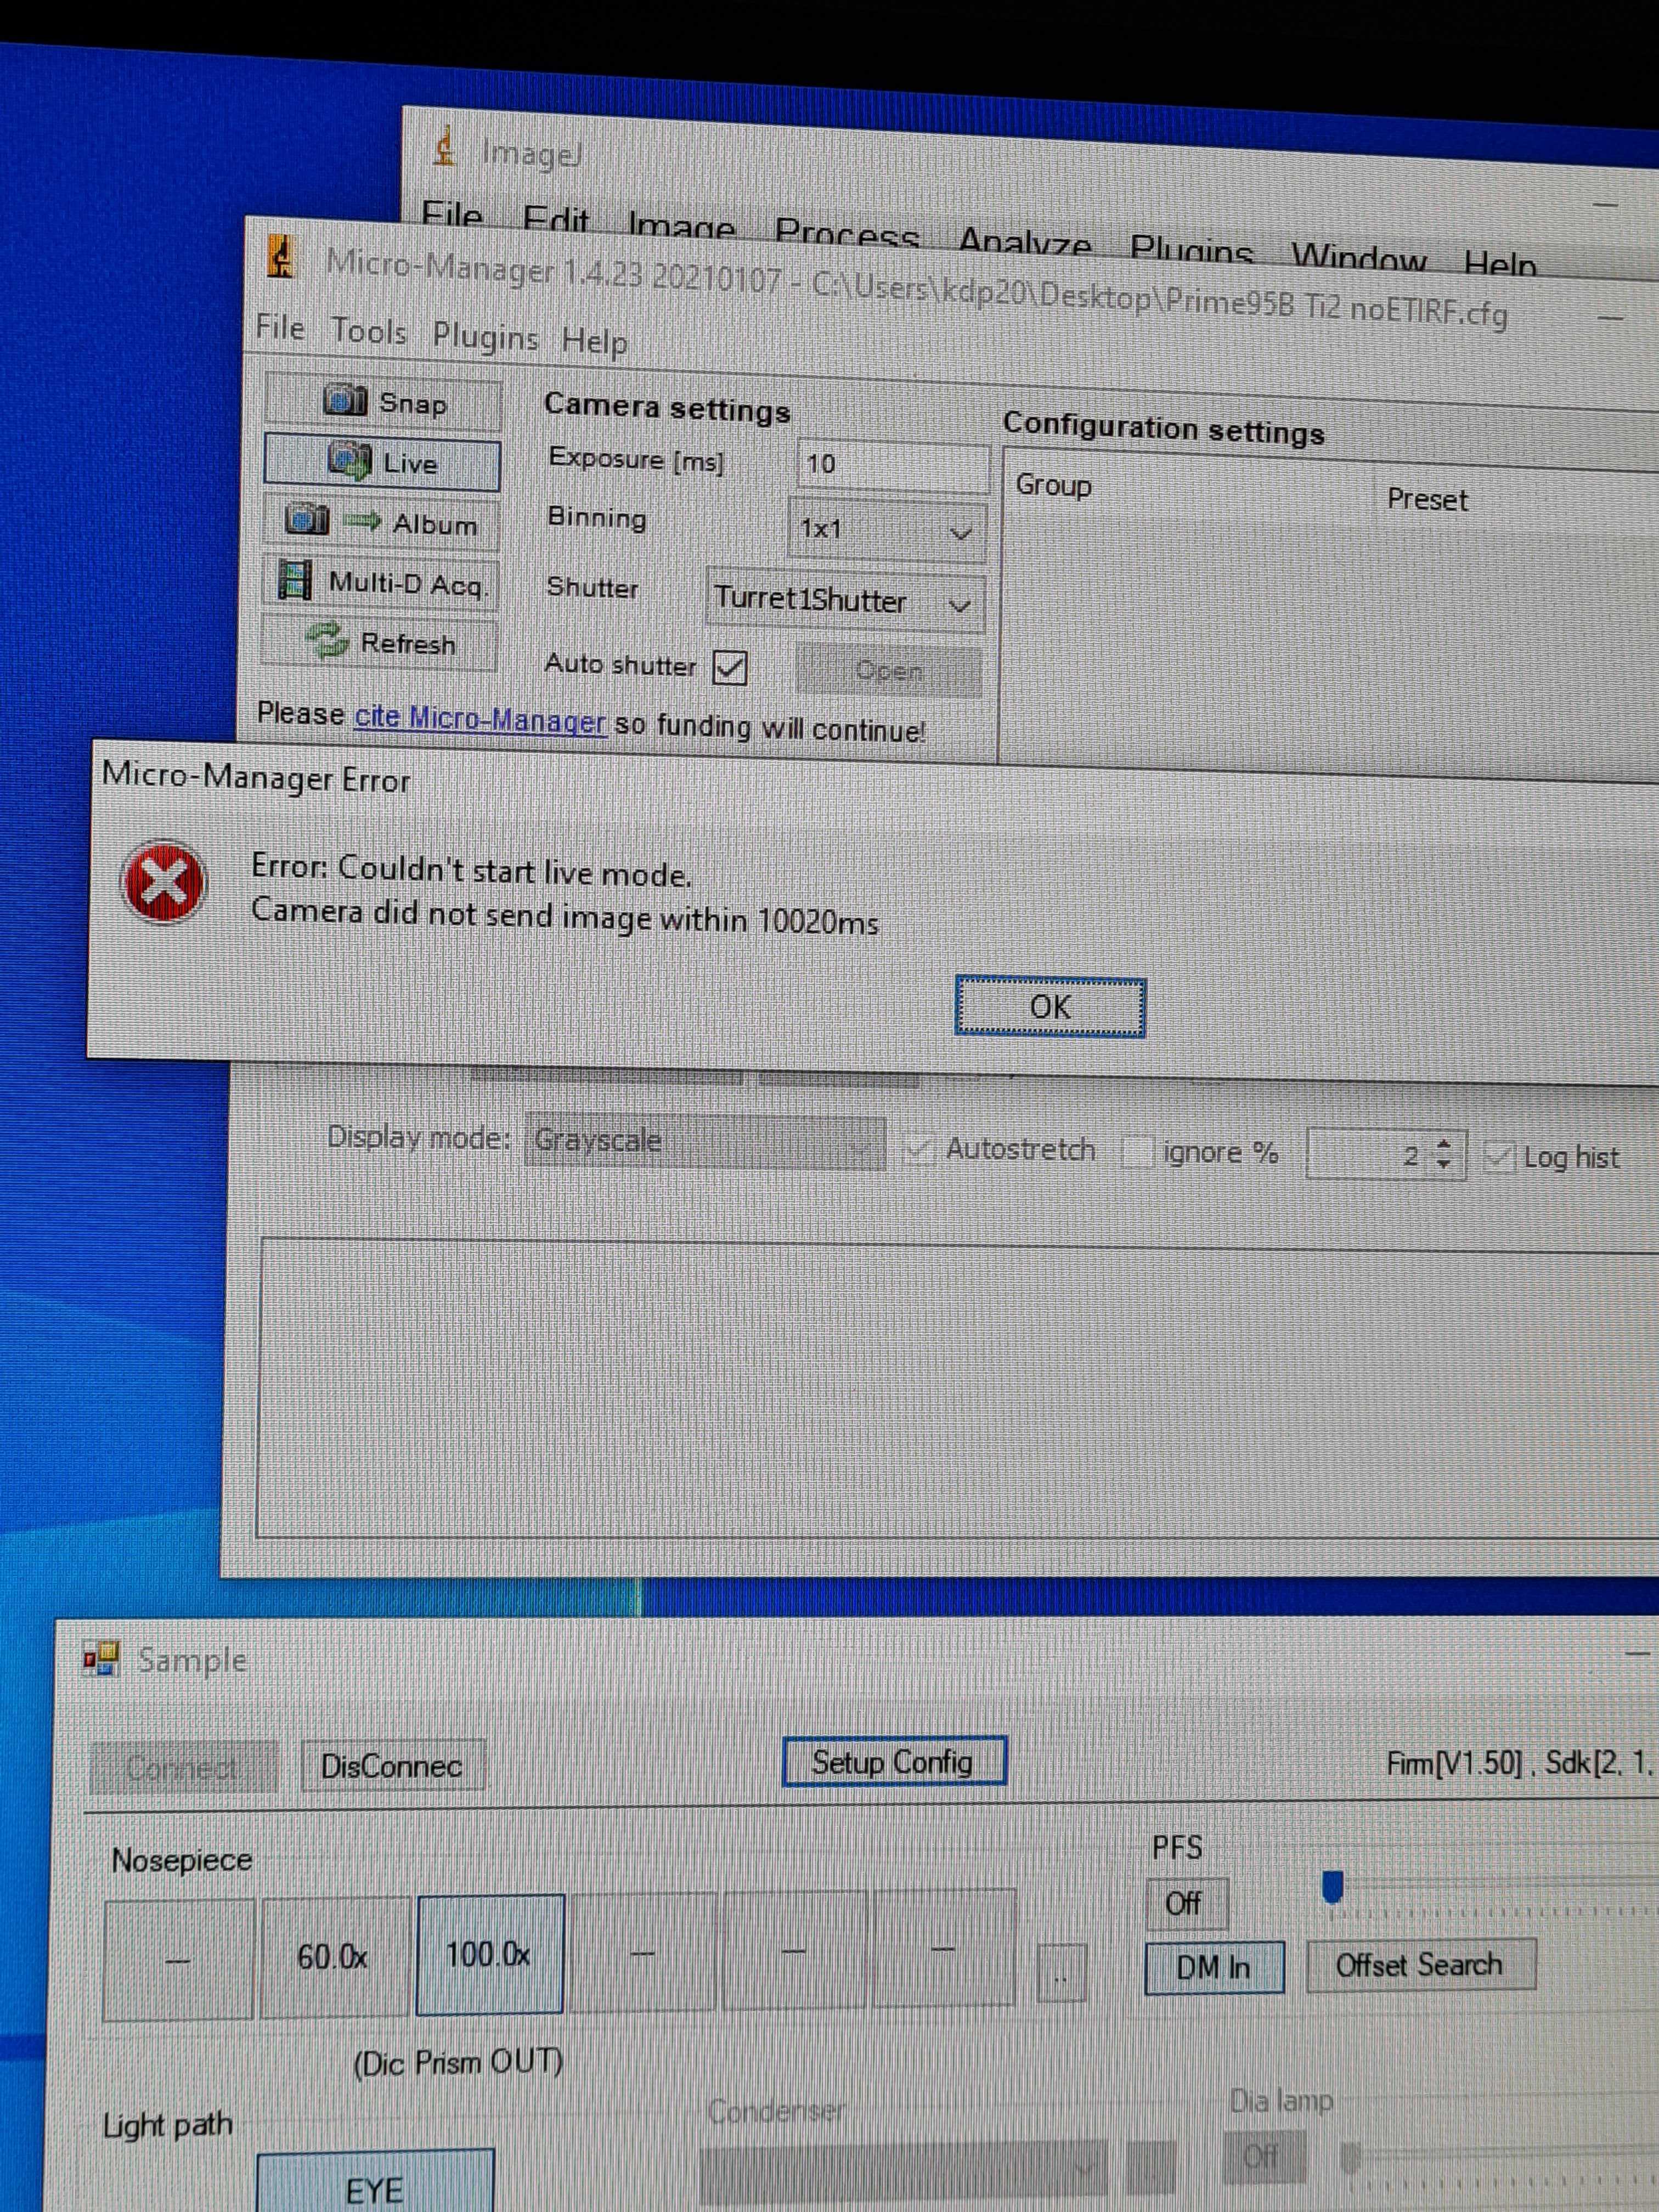Image resolution: width=1659 pixels, height=2212 pixels.
Task: Adjust the PFS offset slider handle
Action: (x=1332, y=1887)
